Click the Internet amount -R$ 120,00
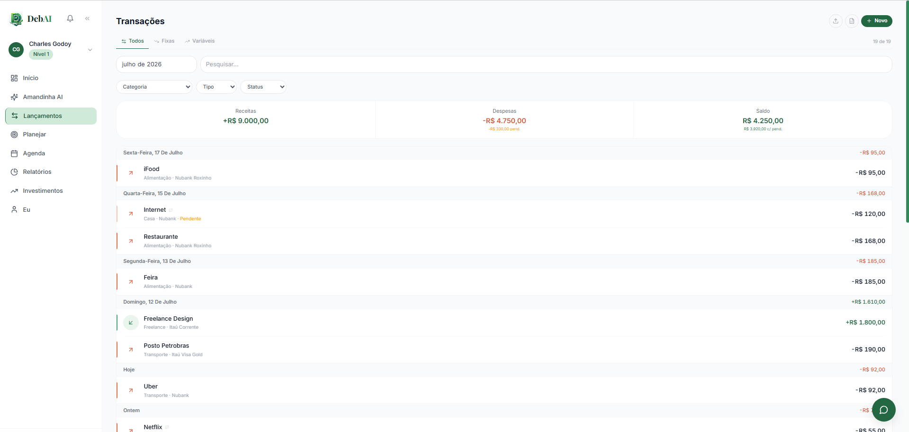The image size is (909, 432). (x=868, y=214)
